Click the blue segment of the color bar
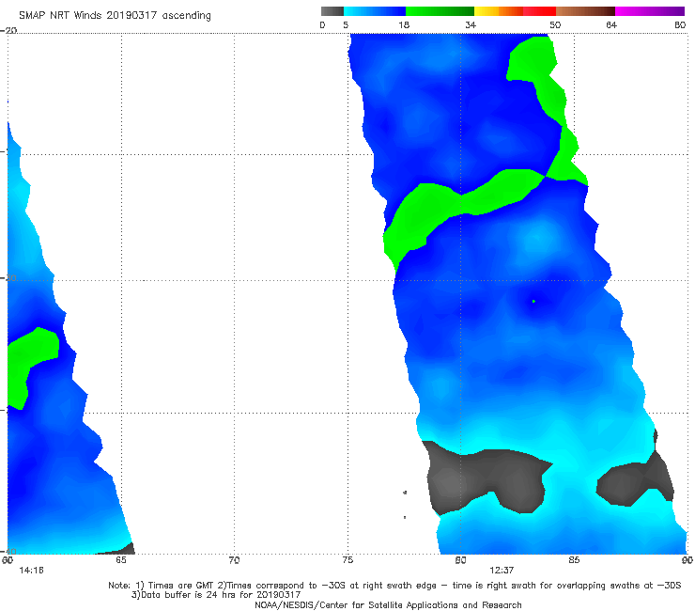 [375, 11]
